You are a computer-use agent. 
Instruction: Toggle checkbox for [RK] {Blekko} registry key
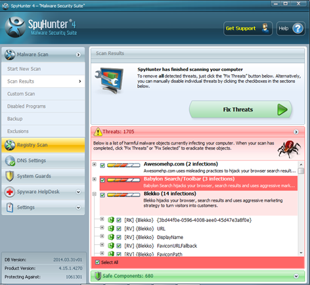[119, 220]
